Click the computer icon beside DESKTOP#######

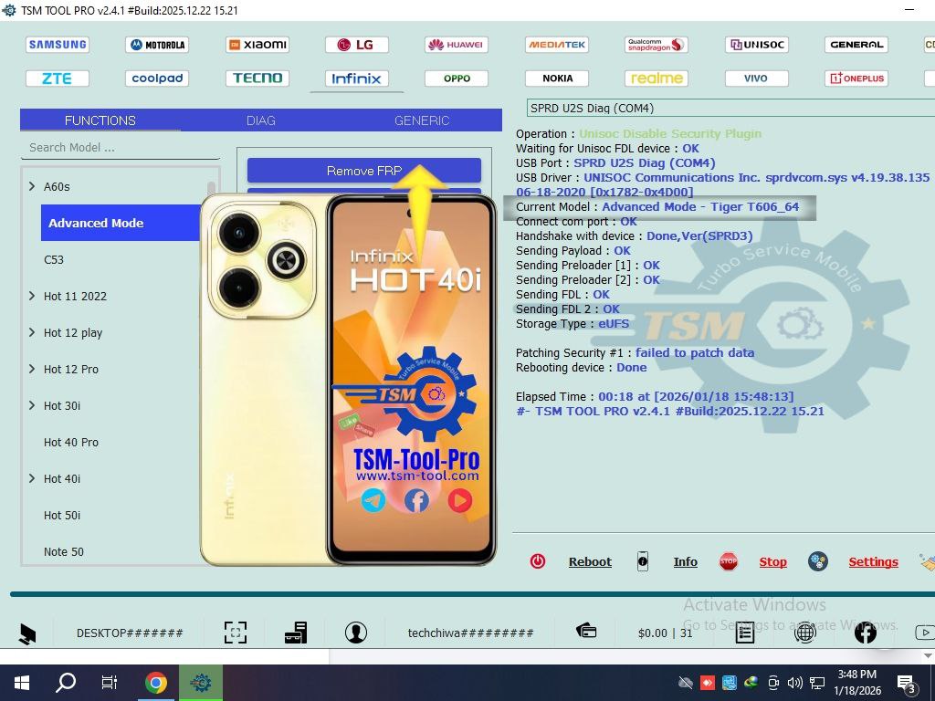[x=27, y=633]
